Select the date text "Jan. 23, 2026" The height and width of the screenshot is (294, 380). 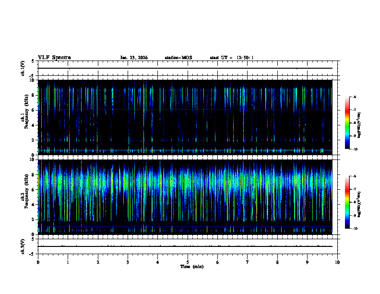(x=134, y=58)
